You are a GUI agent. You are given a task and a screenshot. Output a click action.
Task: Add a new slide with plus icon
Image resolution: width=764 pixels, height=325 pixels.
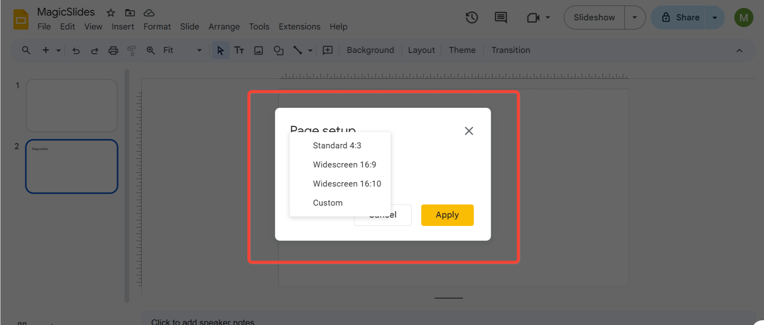tap(46, 50)
